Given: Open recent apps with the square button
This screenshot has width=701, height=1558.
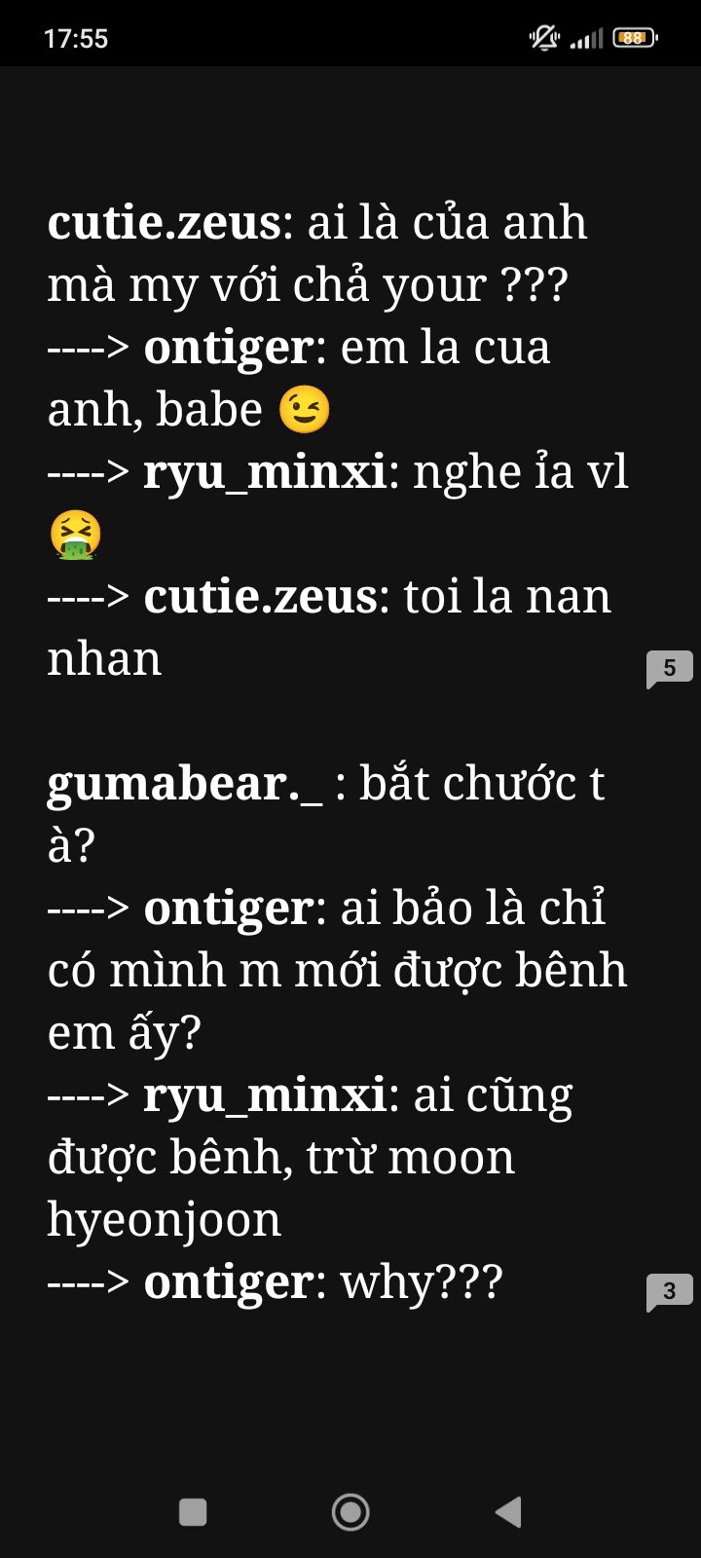Looking at the screenshot, I should [193, 1511].
